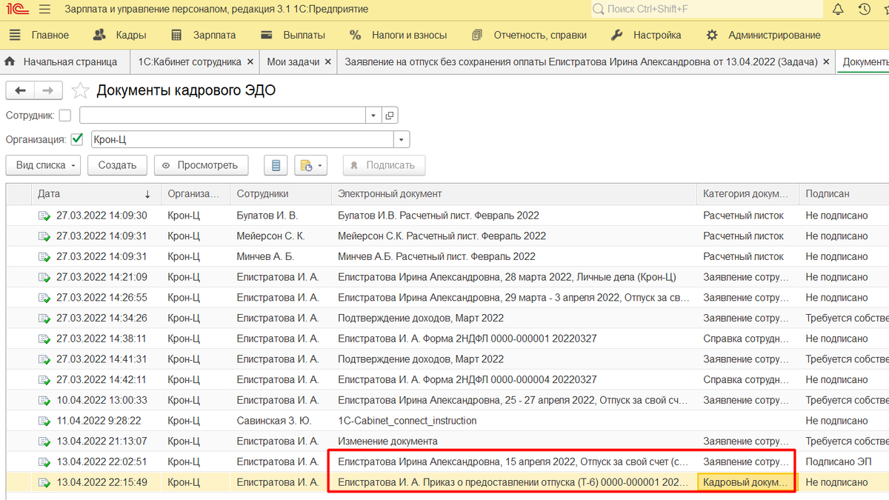
Task: Navigate back with the left arrow
Action: 20,90
